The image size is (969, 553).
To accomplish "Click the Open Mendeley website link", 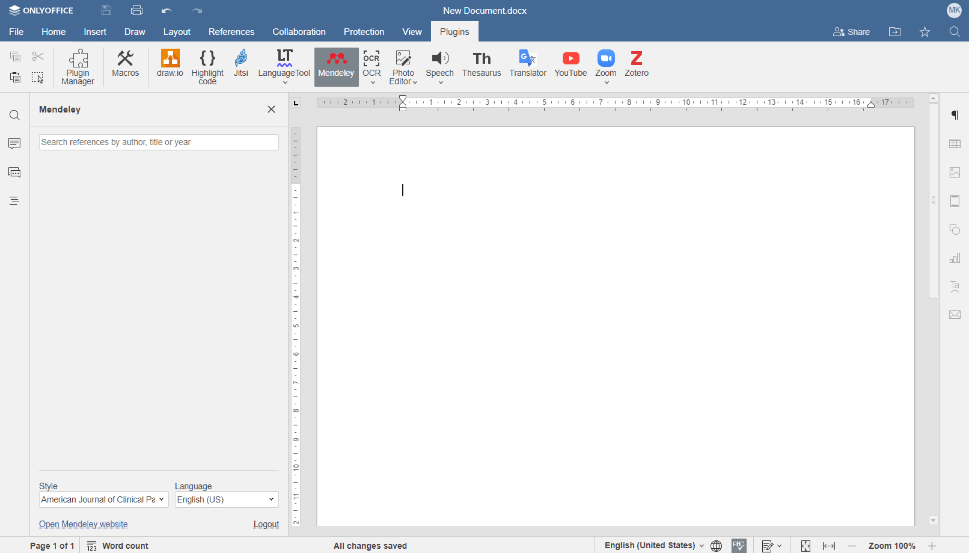I will pyautogui.click(x=83, y=524).
